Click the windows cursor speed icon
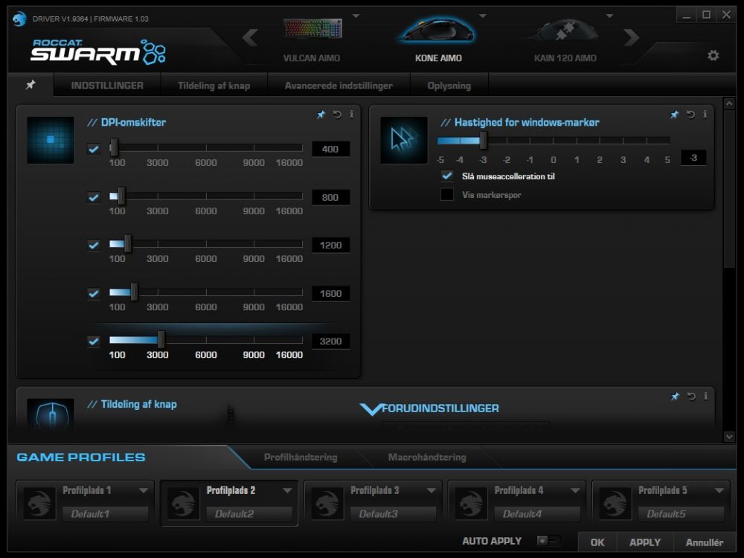Image resolution: width=744 pixels, height=558 pixels. 404,140
